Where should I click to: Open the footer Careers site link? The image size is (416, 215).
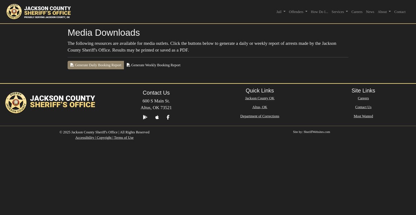(363, 98)
